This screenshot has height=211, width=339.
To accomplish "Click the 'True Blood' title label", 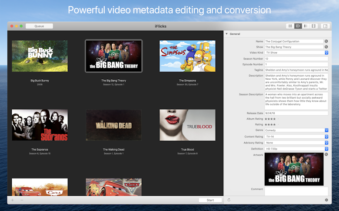I will pyautogui.click(x=187, y=149).
